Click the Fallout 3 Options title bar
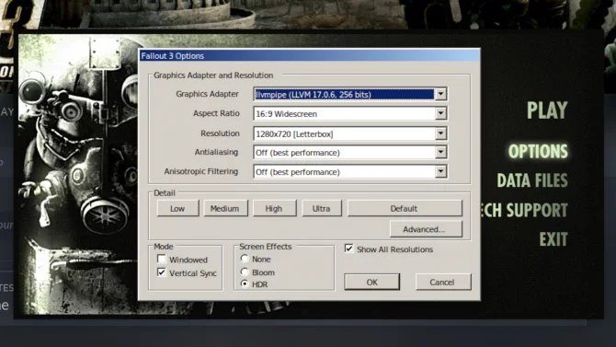 310,56
